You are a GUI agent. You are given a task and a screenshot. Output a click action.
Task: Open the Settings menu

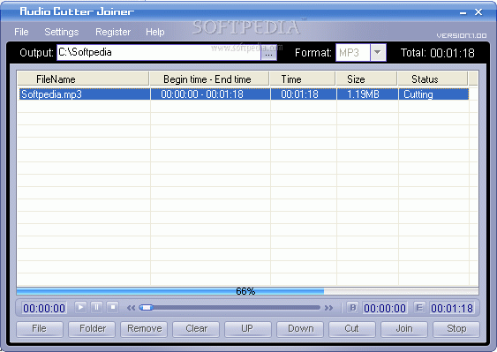pos(62,32)
